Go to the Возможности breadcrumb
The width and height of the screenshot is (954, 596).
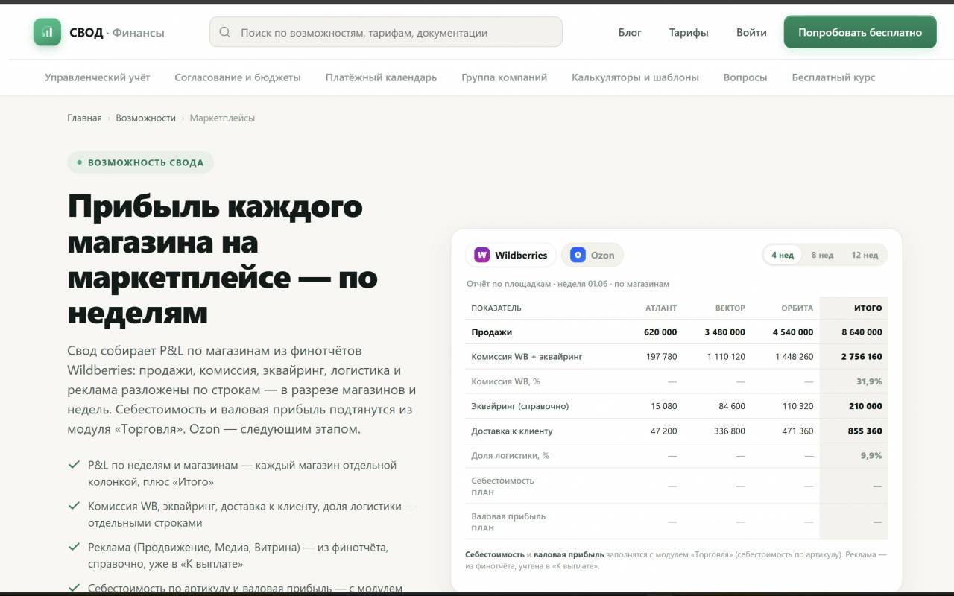pyautogui.click(x=145, y=118)
